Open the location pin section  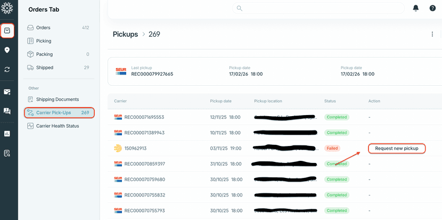point(7,50)
